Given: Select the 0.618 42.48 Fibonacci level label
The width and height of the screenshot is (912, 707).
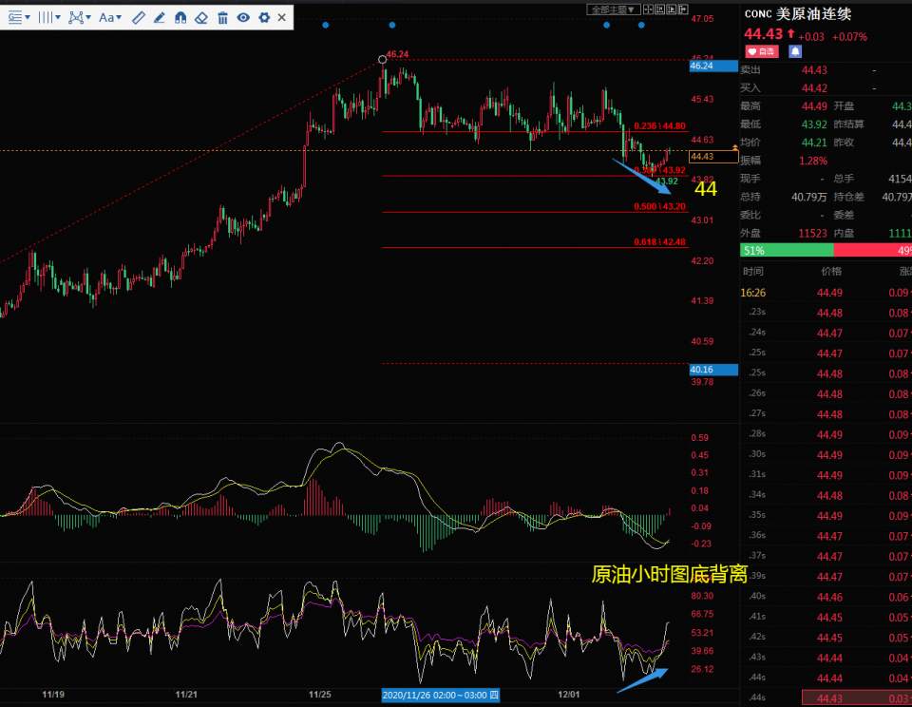Looking at the screenshot, I should tap(659, 241).
